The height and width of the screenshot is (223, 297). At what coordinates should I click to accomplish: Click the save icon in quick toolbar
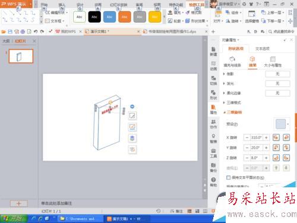click(10, 32)
